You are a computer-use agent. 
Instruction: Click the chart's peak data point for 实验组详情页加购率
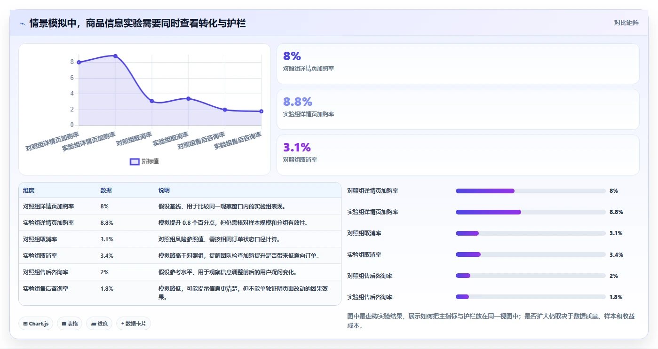115,56
